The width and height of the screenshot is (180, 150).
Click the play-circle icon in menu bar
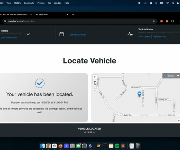coord(156,3)
